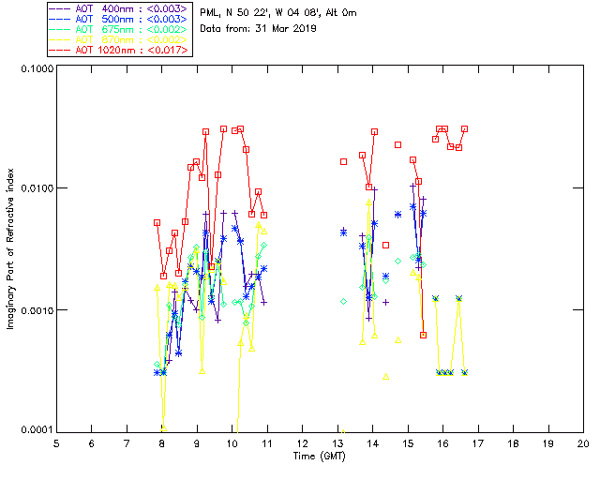The height and width of the screenshot is (480, 600).
Task: Click x-axis tick label 11
Action: point(266,443)
